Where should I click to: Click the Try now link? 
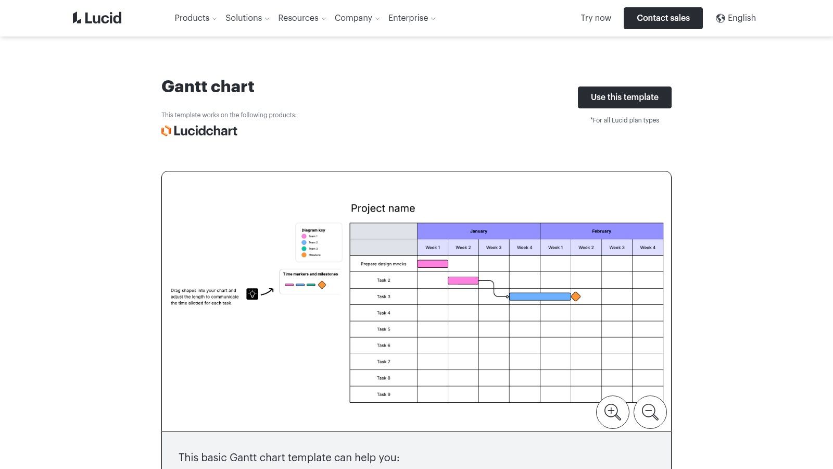point(596,18)
